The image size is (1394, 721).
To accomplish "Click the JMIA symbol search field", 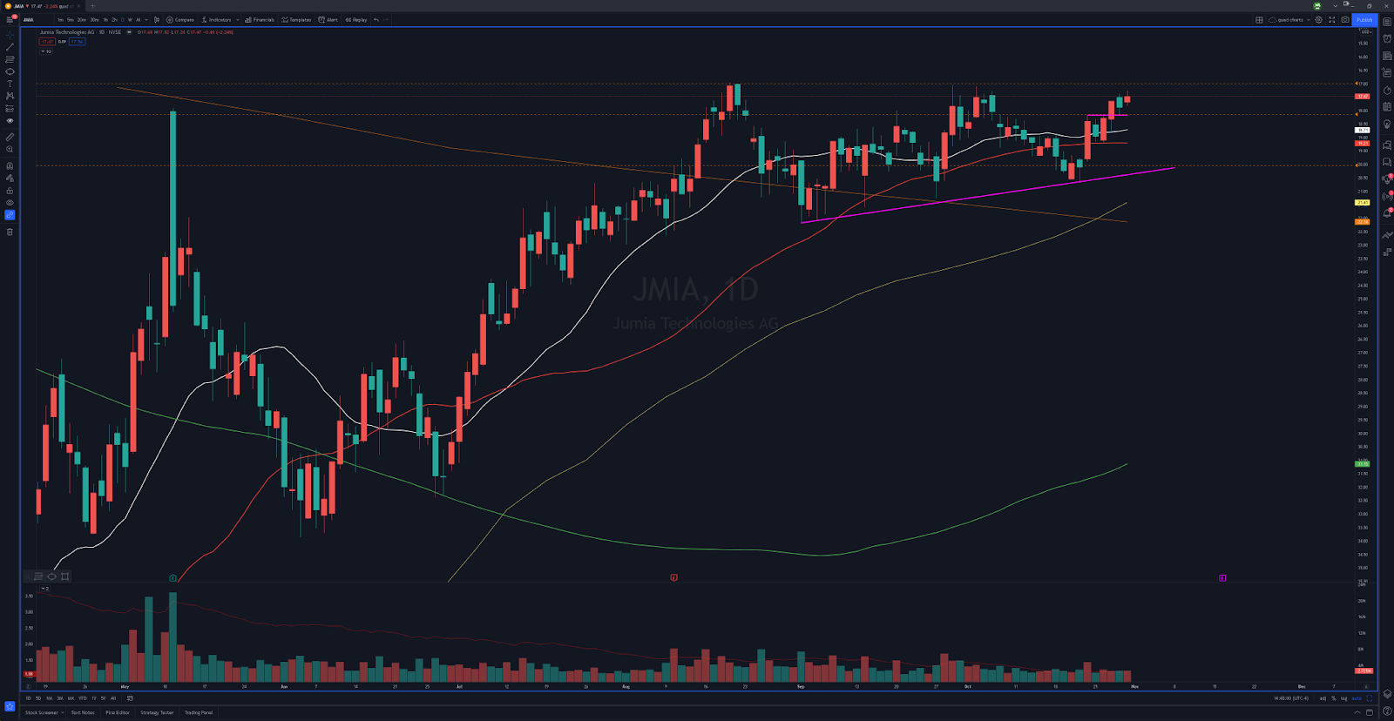I will tap(35, 19).
